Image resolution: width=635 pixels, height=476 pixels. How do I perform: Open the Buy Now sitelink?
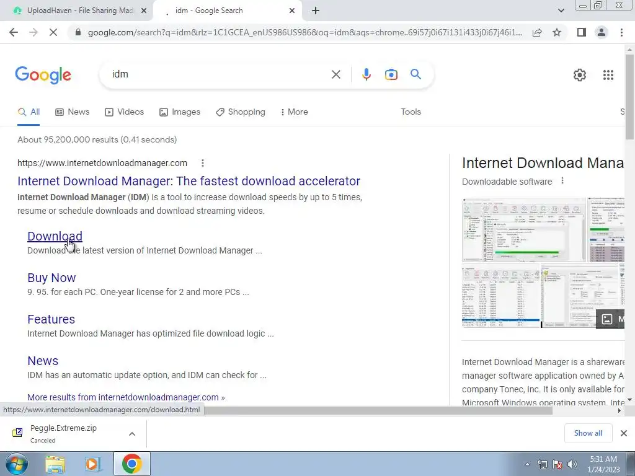pos(51,278)
